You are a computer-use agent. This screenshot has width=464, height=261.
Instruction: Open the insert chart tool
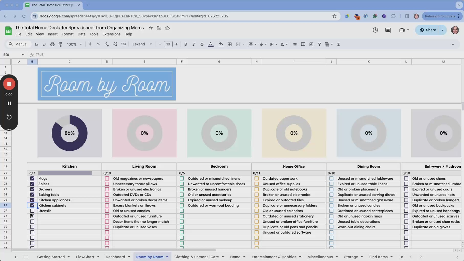pyautogui.click(x=311, y=44)
